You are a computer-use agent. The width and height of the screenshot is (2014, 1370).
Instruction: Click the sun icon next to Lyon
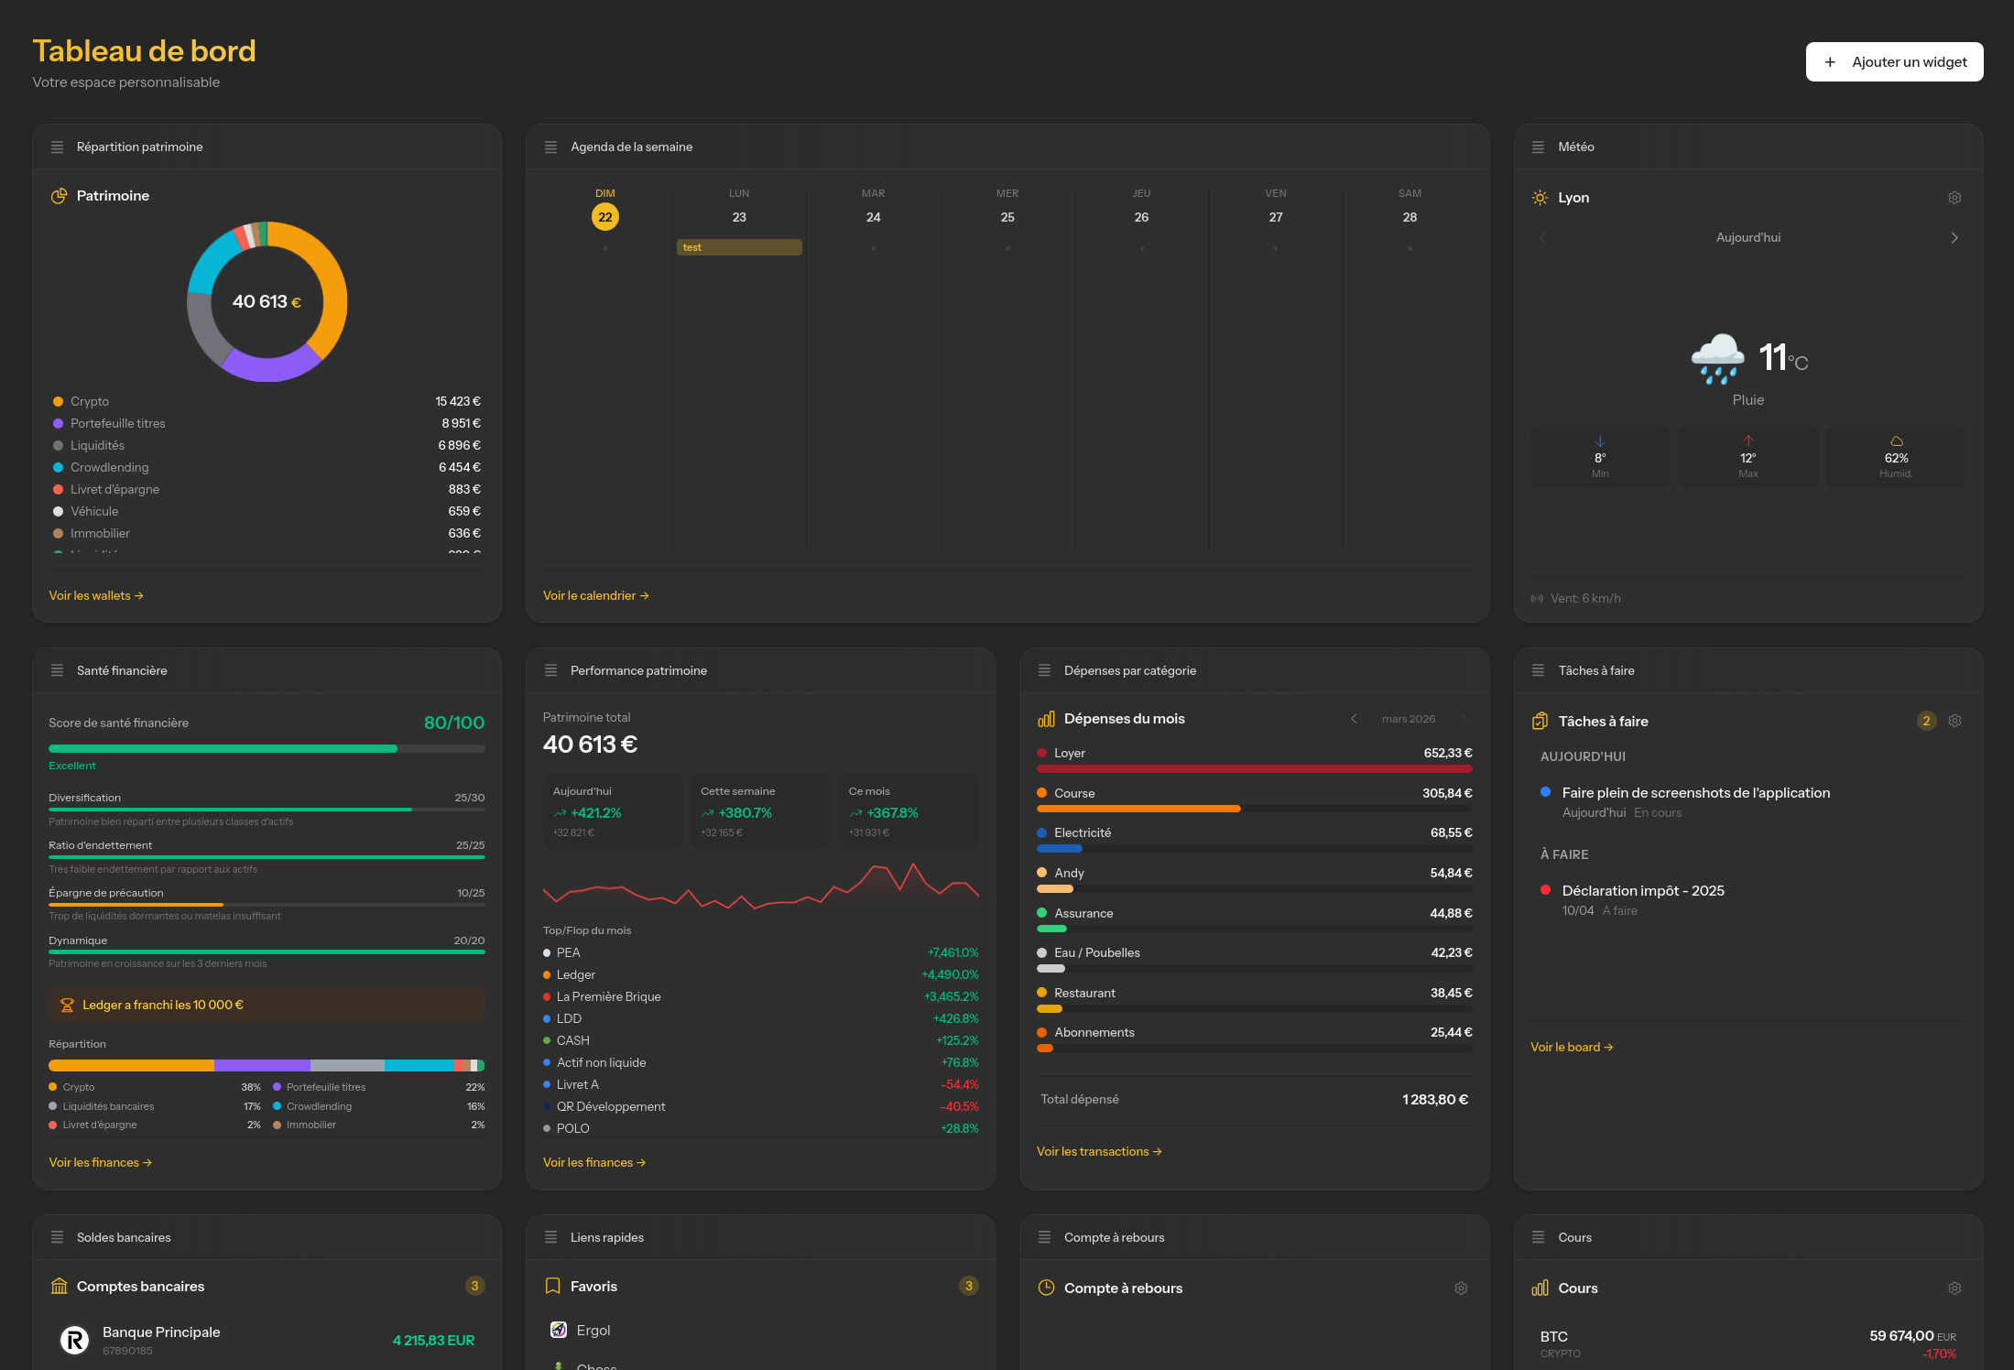1540,197
